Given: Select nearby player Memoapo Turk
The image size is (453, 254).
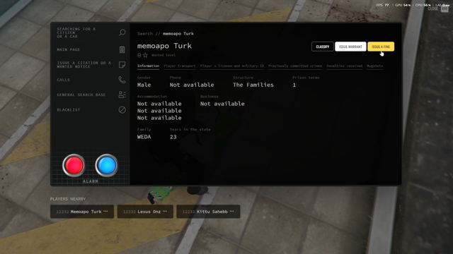Looking at the screenshot, I should tap(82, 212).
